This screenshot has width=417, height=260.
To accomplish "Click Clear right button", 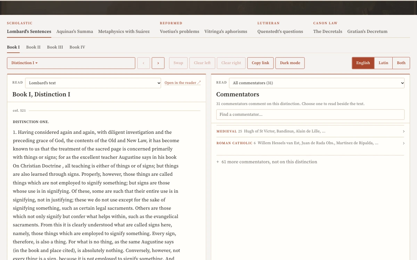I will 231,63.
